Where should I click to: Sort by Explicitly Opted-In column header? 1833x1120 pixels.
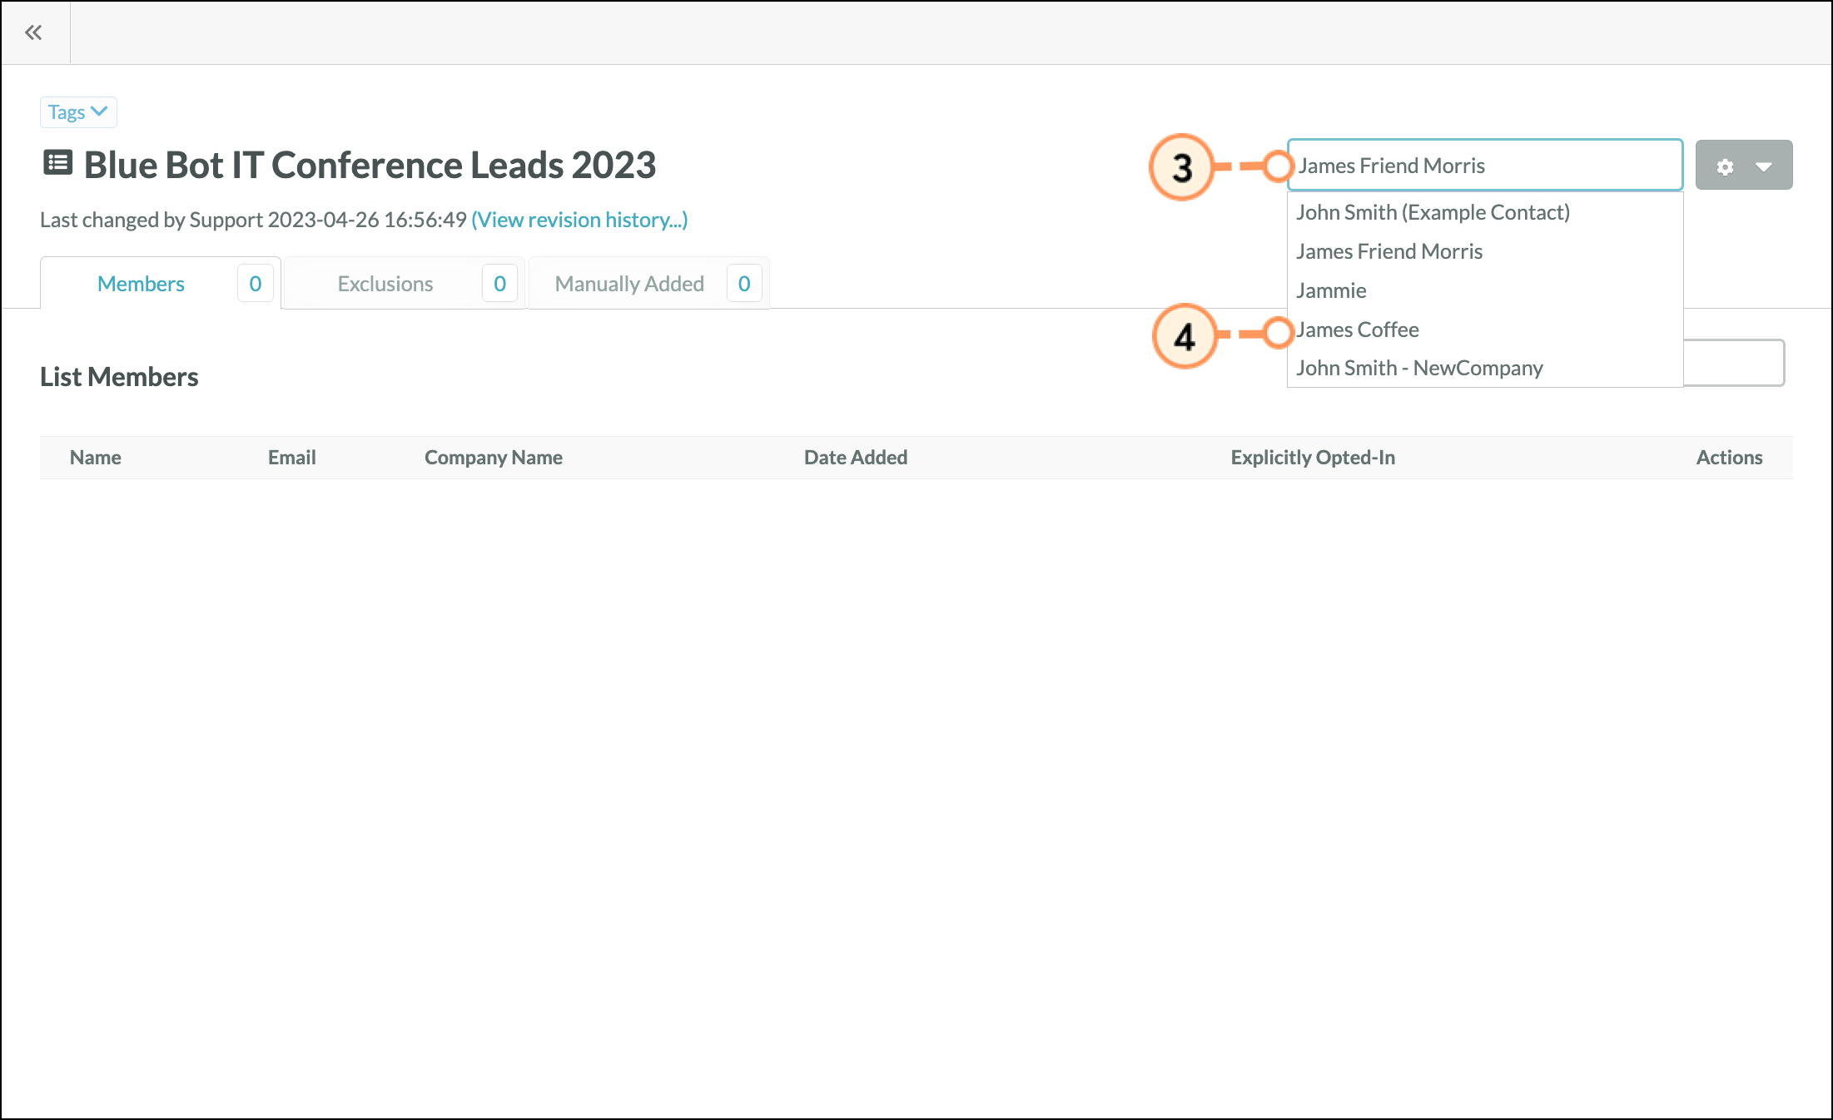coord(1313,458)
